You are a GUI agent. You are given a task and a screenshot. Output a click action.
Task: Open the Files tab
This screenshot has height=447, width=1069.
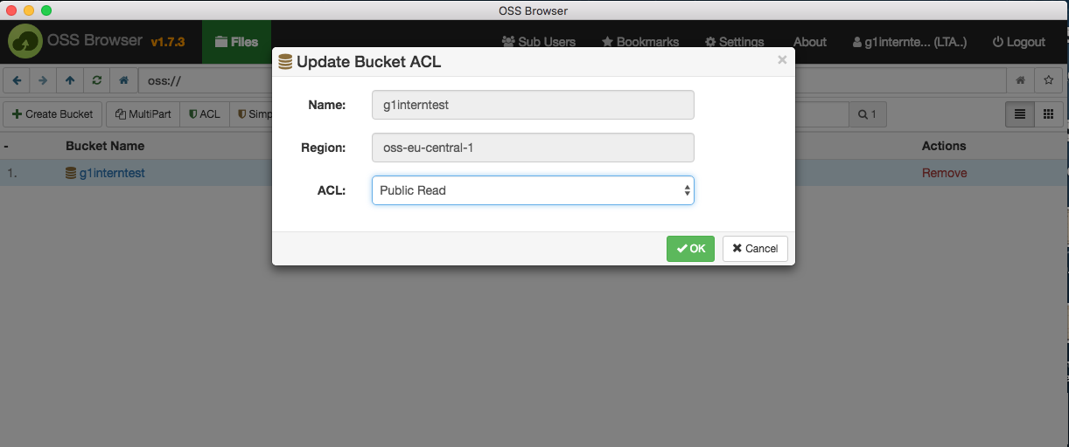236,42
